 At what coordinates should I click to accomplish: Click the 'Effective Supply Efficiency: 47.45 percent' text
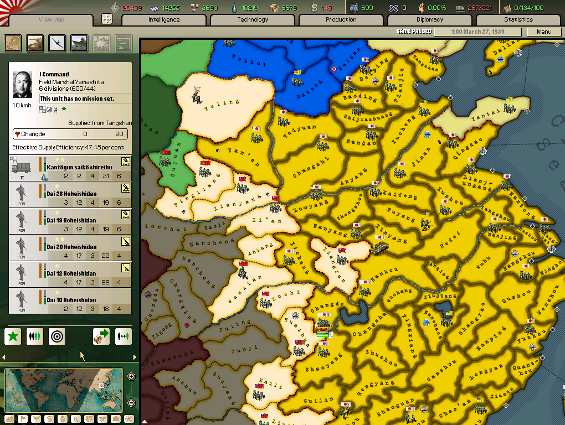tap(68, 147)
